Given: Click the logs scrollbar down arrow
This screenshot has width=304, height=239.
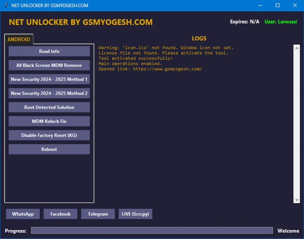Looking at the screenshot, I should click(297, 200).
